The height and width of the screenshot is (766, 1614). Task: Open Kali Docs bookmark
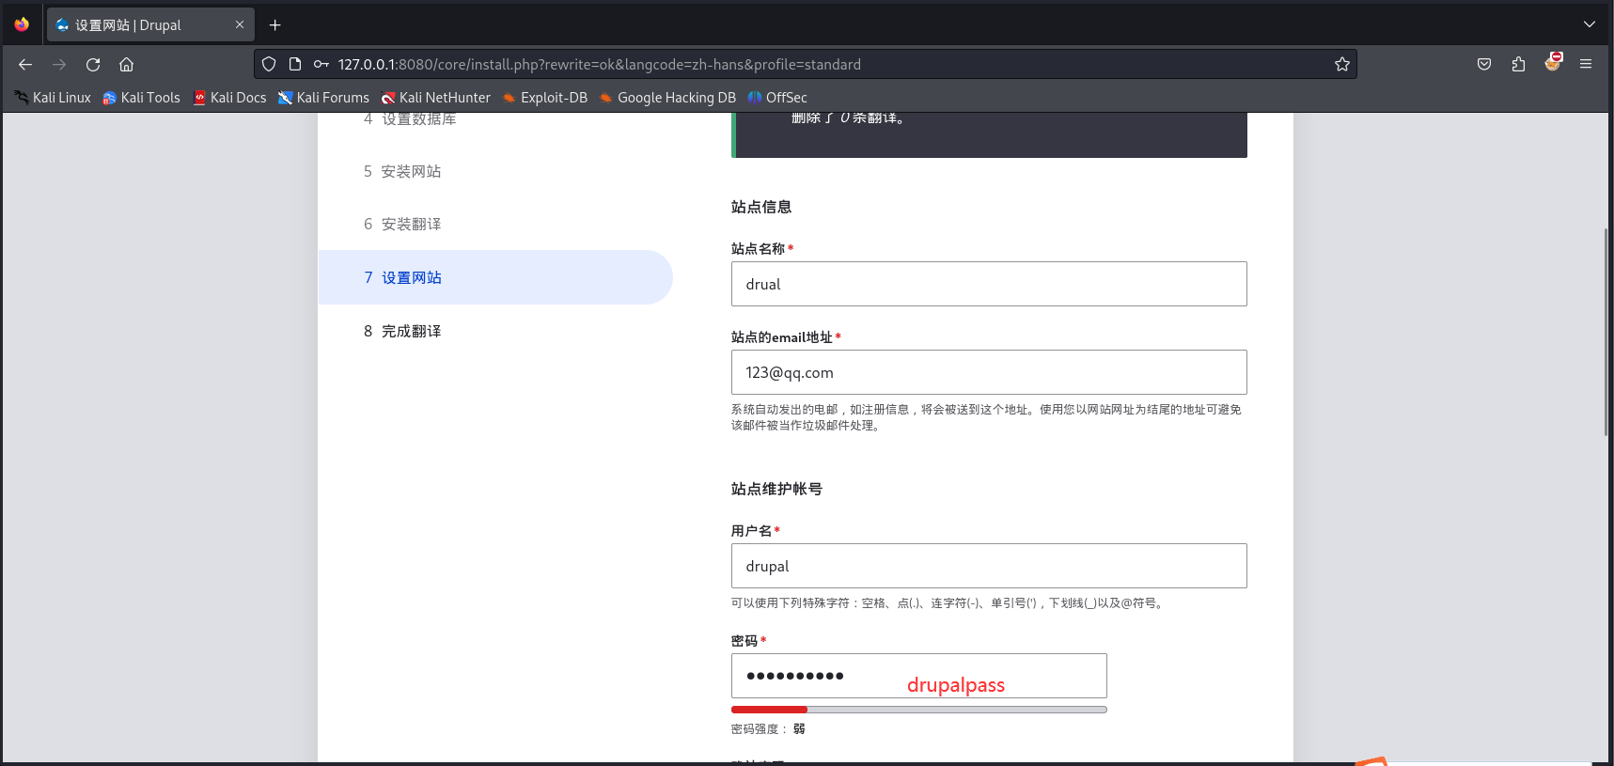(x=229, y=98)
